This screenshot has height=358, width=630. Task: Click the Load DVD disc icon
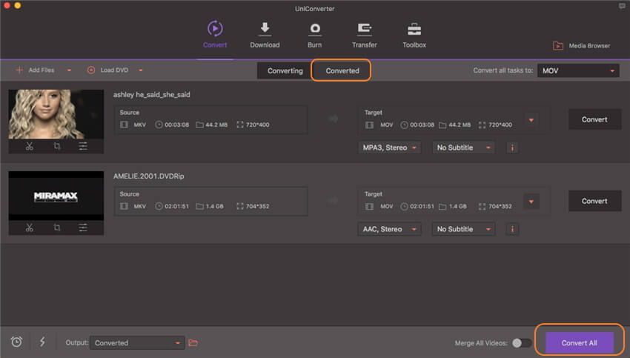[91, 70]
